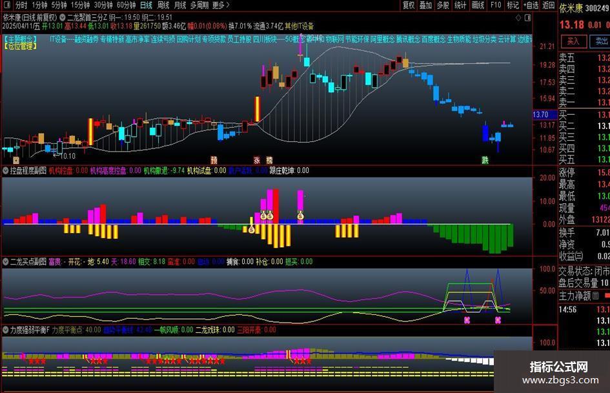The height and width of the screenshot is (393, 610).
Task: Switch to the 分时 intraday chart tab
Action: pos(21,5)
